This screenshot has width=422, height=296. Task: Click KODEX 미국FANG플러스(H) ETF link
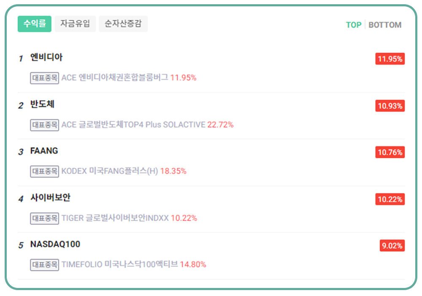(x=110, y=171)
